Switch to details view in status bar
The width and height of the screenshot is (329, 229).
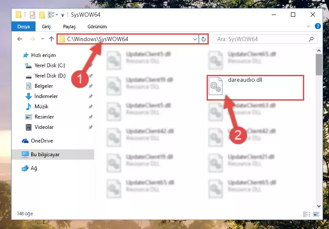point(307,214)
